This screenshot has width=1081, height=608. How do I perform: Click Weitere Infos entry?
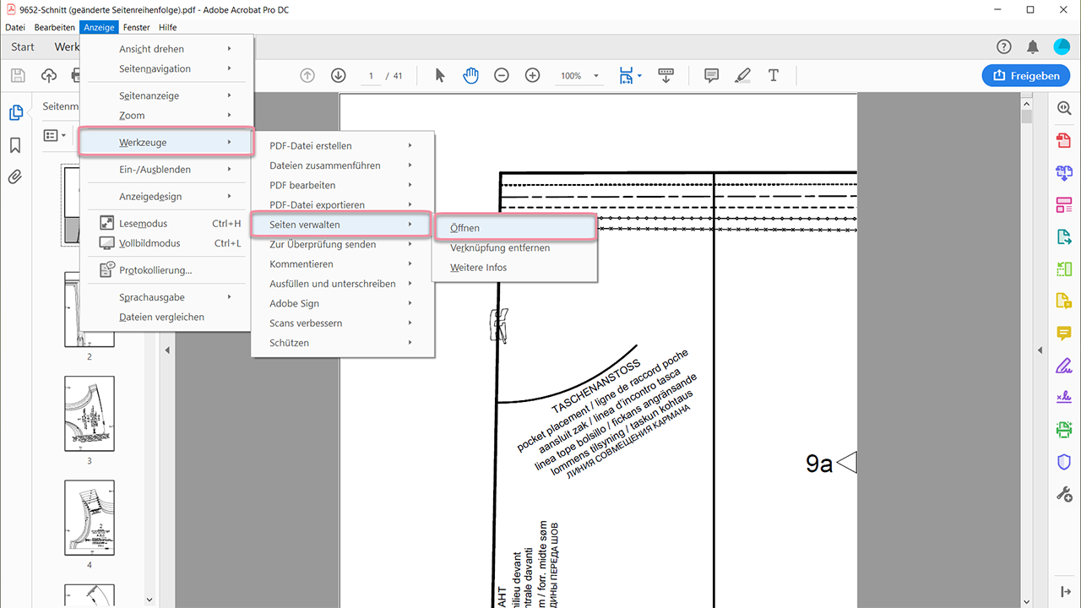click(x=479, y=268)
